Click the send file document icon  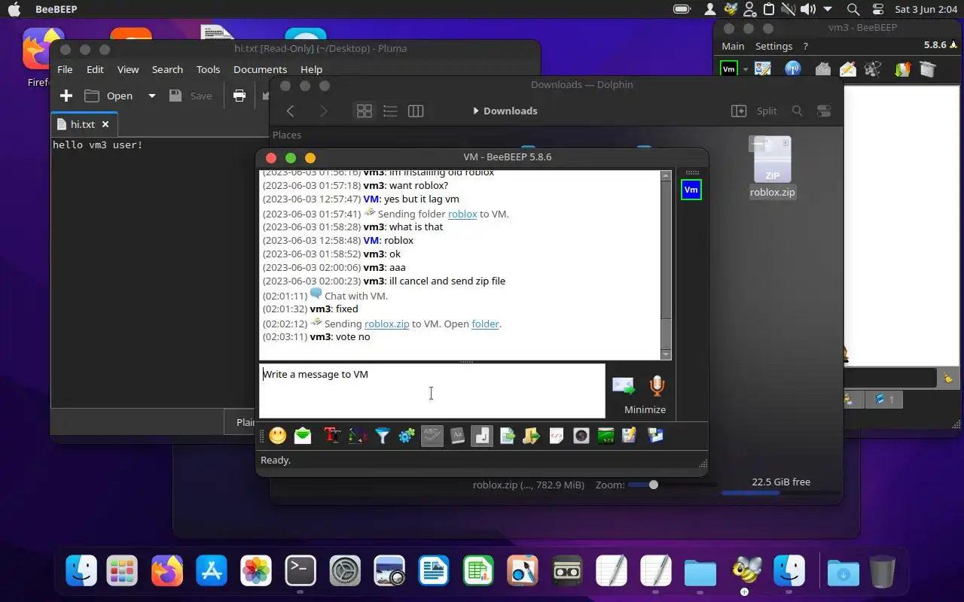[508, 436]
